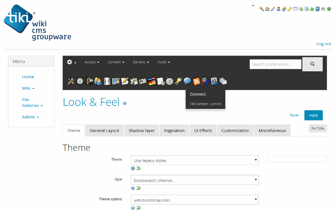Click the Comments speech-bubble icon
The image size is (335, 212).
pyautogui.click(x=187, y=81)
